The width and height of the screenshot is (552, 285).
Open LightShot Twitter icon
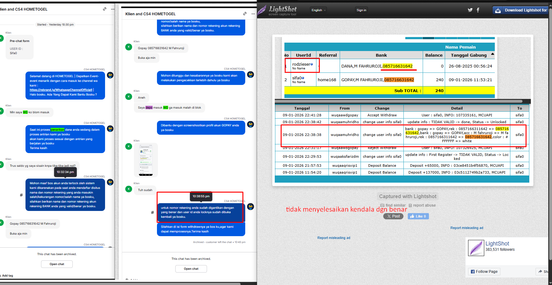tap(470, 10)
